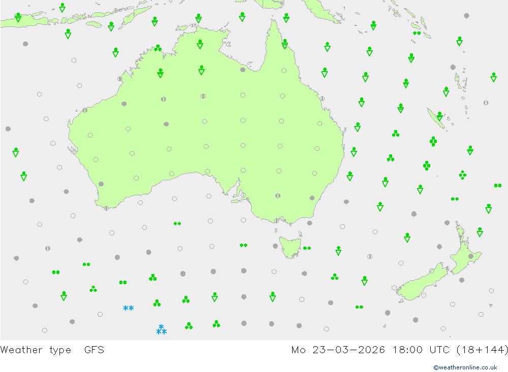Viewport: 508px width, 372px height.
Task: Click the three-dot rain symbol off northwest Australia
Action: pos(158,48)
